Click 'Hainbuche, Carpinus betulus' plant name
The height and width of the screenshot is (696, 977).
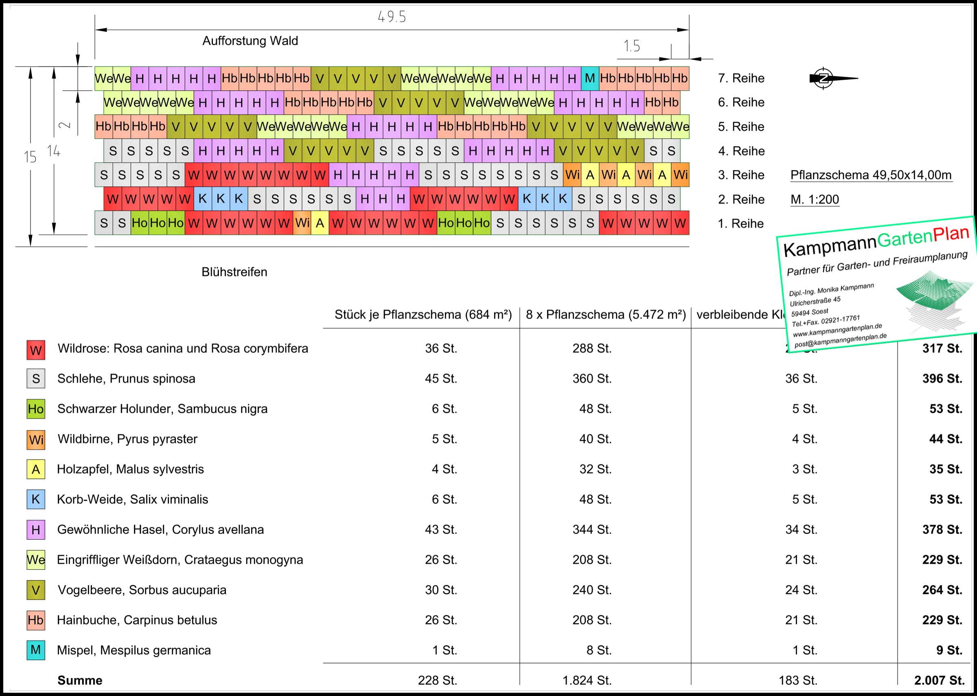click(137, 620)
